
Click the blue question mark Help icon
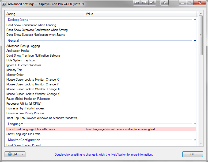pyautogui.click(x=10, y=154)
